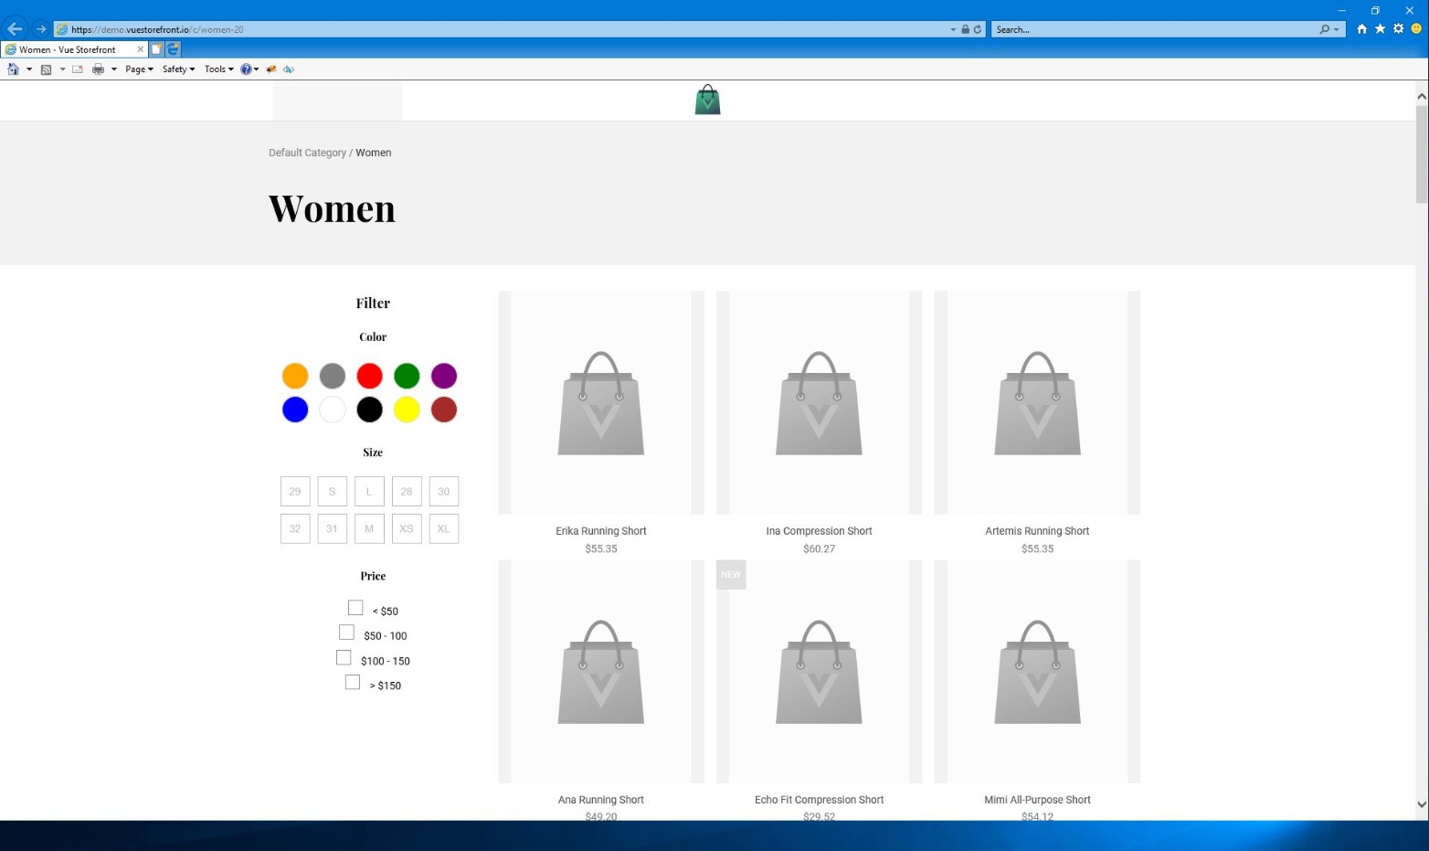Open Artemis Running Short product link
Viewport: 1429px width, 851px height.
(1037, 531)
